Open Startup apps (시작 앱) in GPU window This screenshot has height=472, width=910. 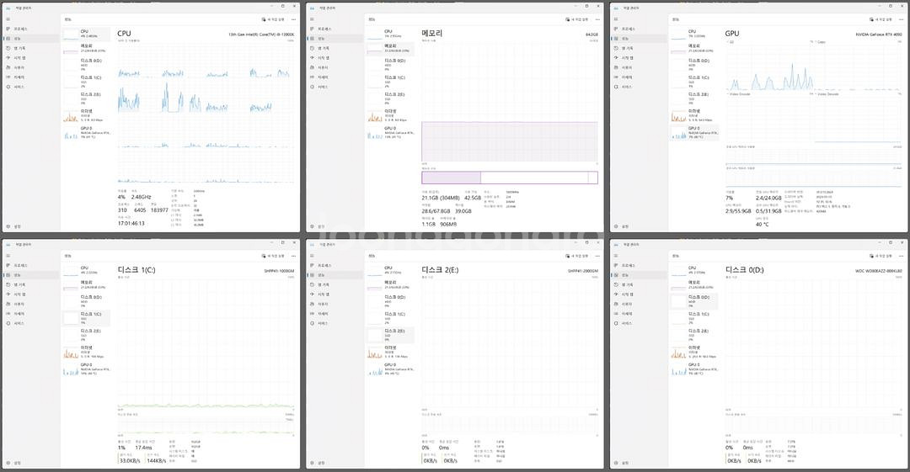click(x=639, y=58)
